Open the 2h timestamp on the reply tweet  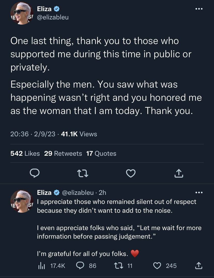pyautogui.click(x=102, y=193)
